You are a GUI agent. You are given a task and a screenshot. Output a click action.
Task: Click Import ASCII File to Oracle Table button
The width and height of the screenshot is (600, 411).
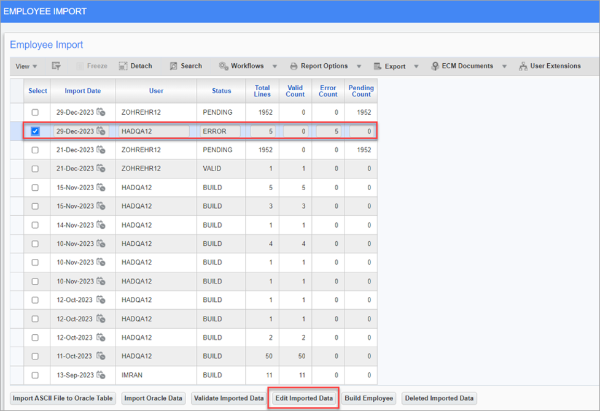(63, 398)
